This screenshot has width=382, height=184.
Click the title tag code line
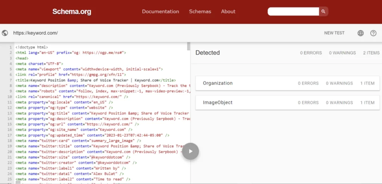[95, 80]
